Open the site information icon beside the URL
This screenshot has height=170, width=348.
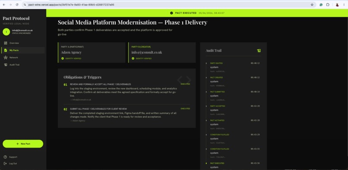(25, 5)
